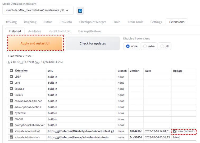The width and height of the screenshot is (200, 143).
Task: Click the 'latest' update status text
Action: pos(176,137)
